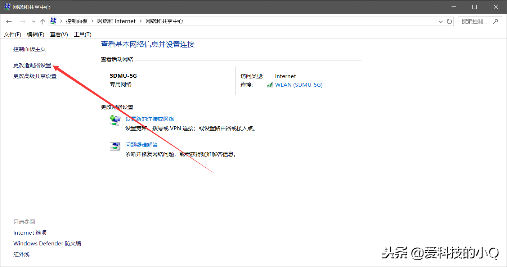This screenshot has width=507, height=267.
Task: Open 更改适配器设置
Action: click(x=32, y=65)
